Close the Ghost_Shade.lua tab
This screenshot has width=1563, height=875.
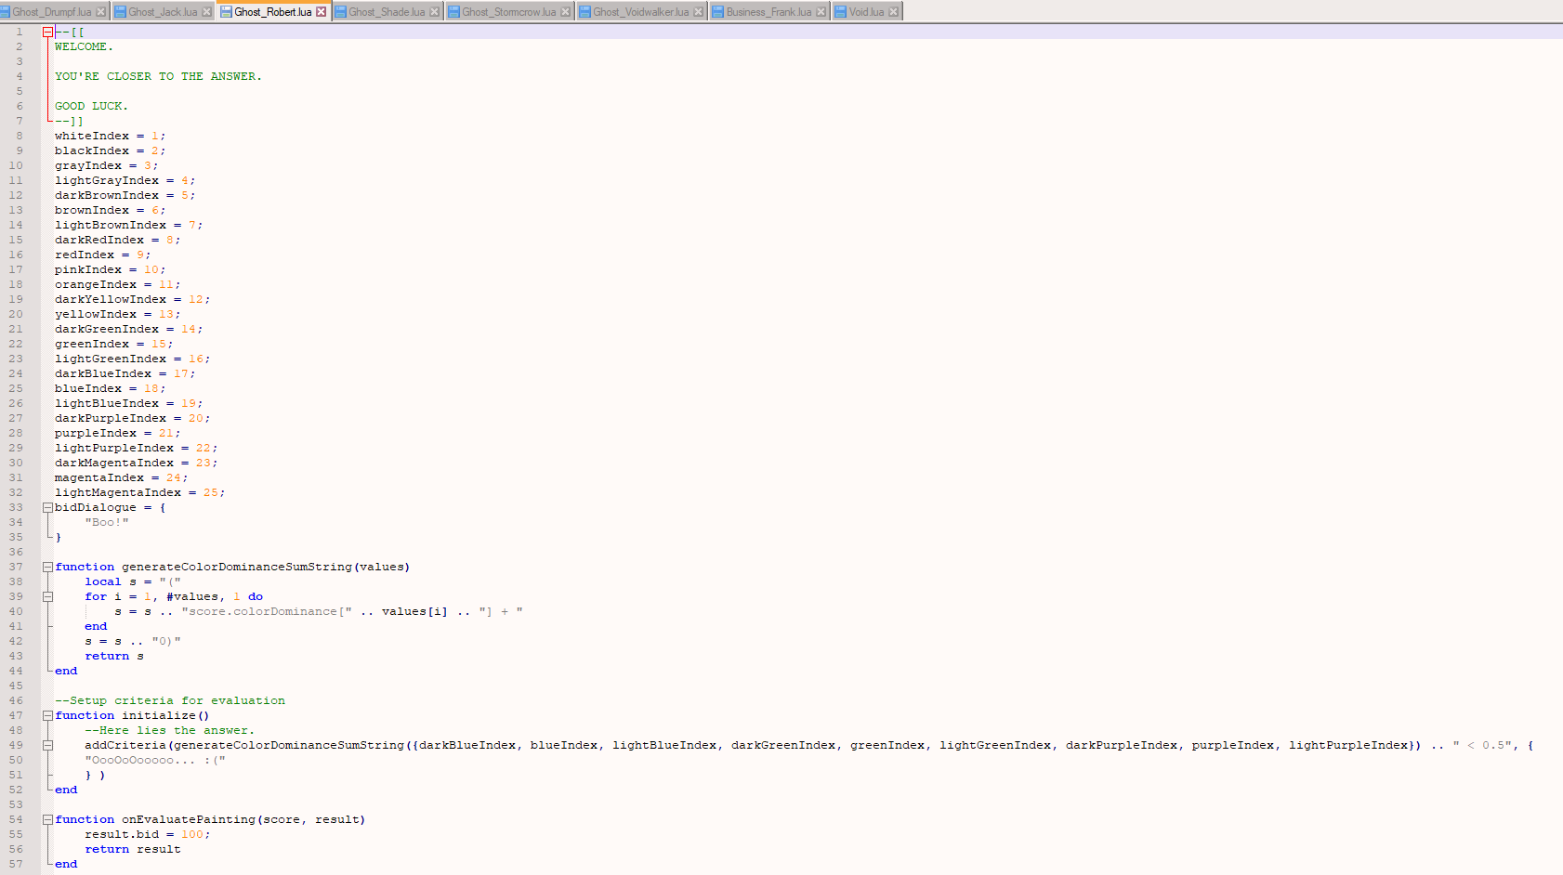(434, 12)
